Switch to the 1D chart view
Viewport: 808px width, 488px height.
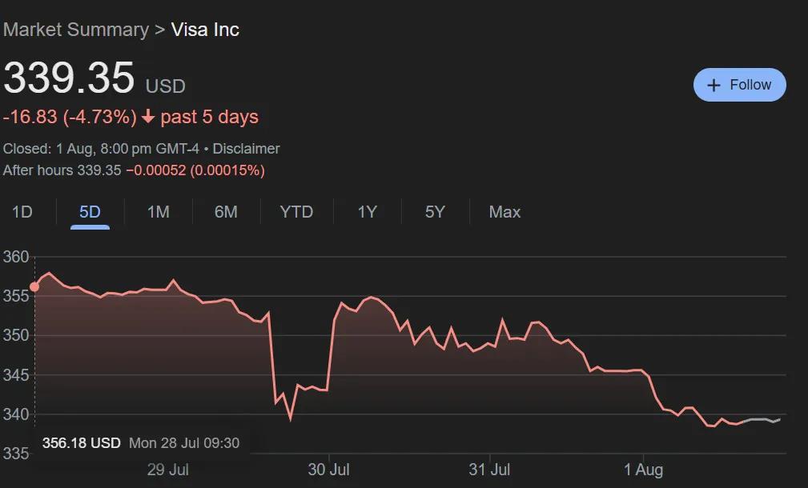click(x=22, y=212)
